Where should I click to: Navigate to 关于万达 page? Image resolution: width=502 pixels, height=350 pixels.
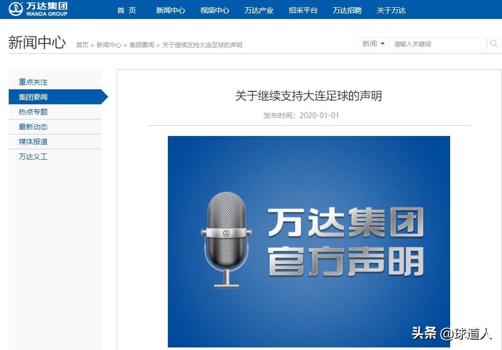click(x=391, y=10)
